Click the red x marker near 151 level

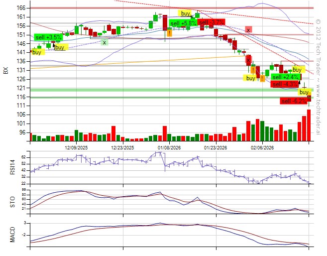click(248, 30)
